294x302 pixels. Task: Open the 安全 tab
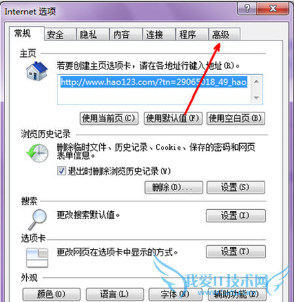pyautogui.click(x=60, y=35)
